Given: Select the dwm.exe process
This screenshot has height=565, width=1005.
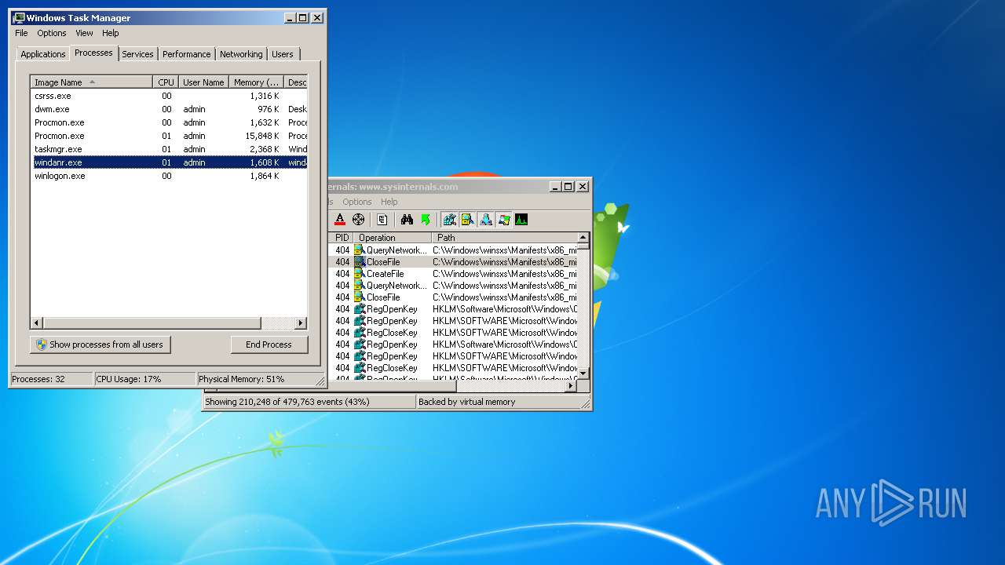Looking at the screenshot, I should tap(169, 109).
